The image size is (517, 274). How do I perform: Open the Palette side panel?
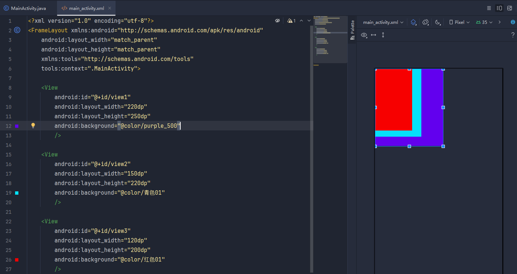tap(352, 30)
